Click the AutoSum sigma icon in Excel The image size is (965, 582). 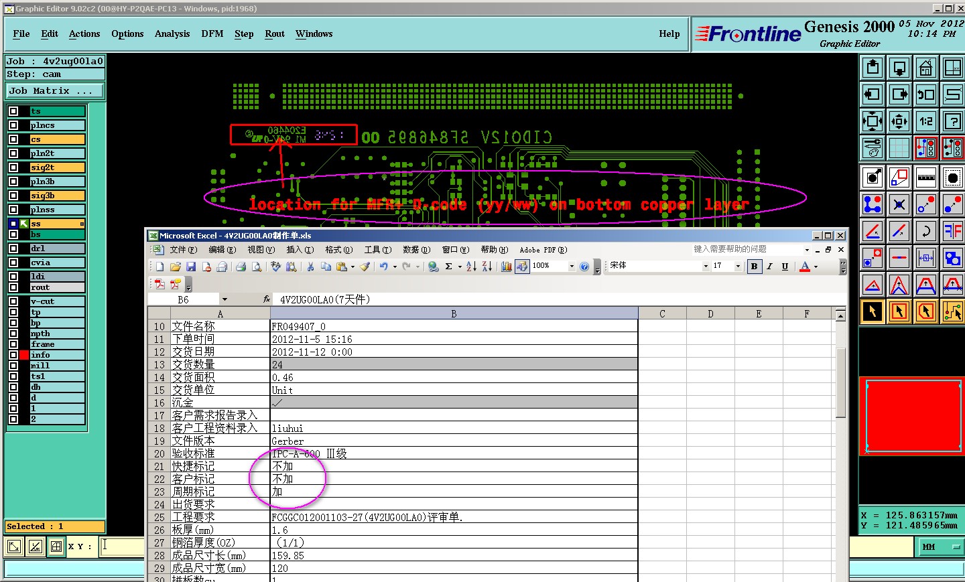(x=448, y=267)
